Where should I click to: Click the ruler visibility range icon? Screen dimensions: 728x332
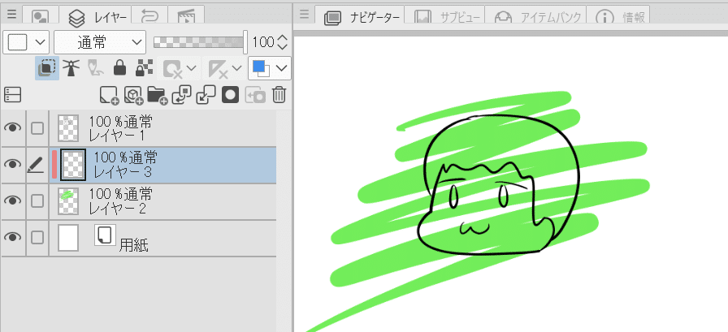click(219, 69)
